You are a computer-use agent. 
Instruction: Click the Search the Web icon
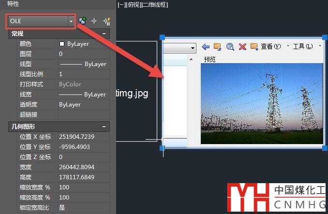click(x=230, y=47)
